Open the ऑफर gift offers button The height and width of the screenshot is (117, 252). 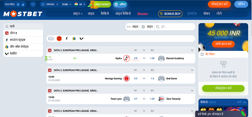120,4
